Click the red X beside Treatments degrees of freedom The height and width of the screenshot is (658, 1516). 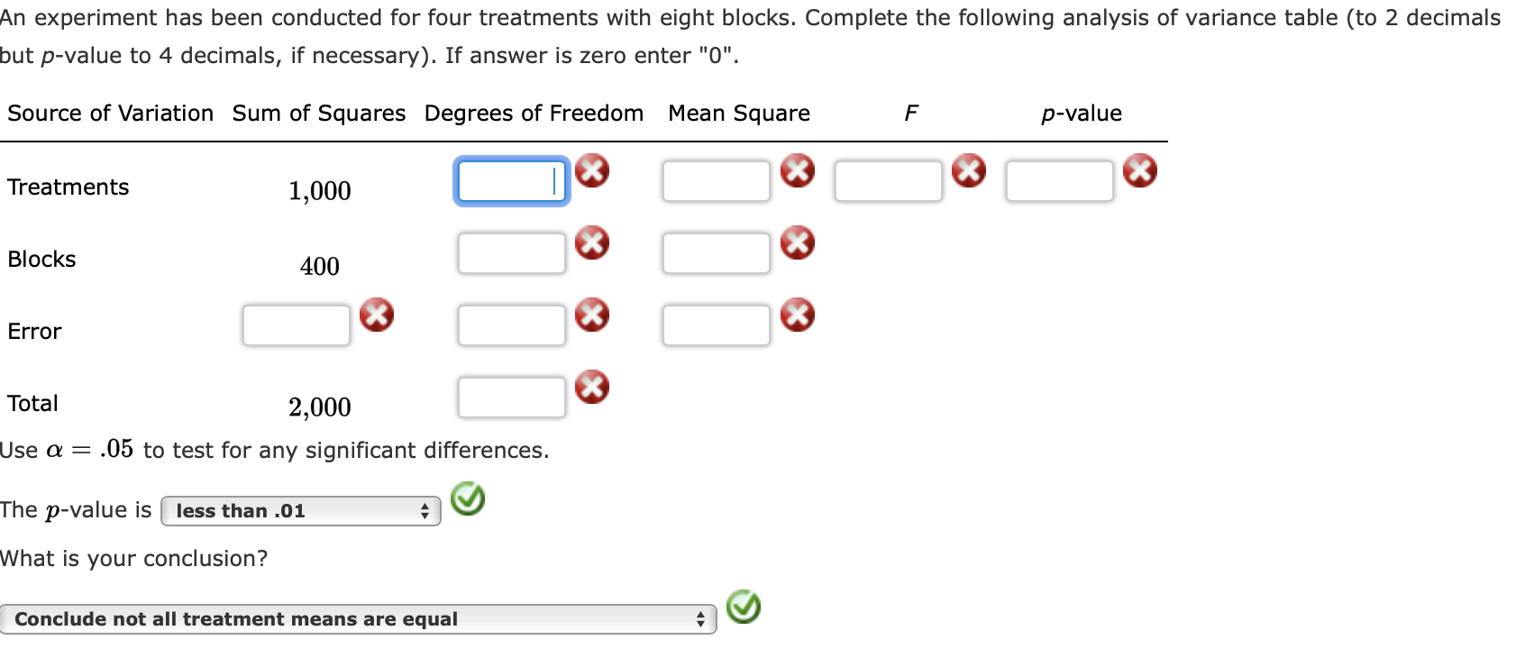pos(592,172)
